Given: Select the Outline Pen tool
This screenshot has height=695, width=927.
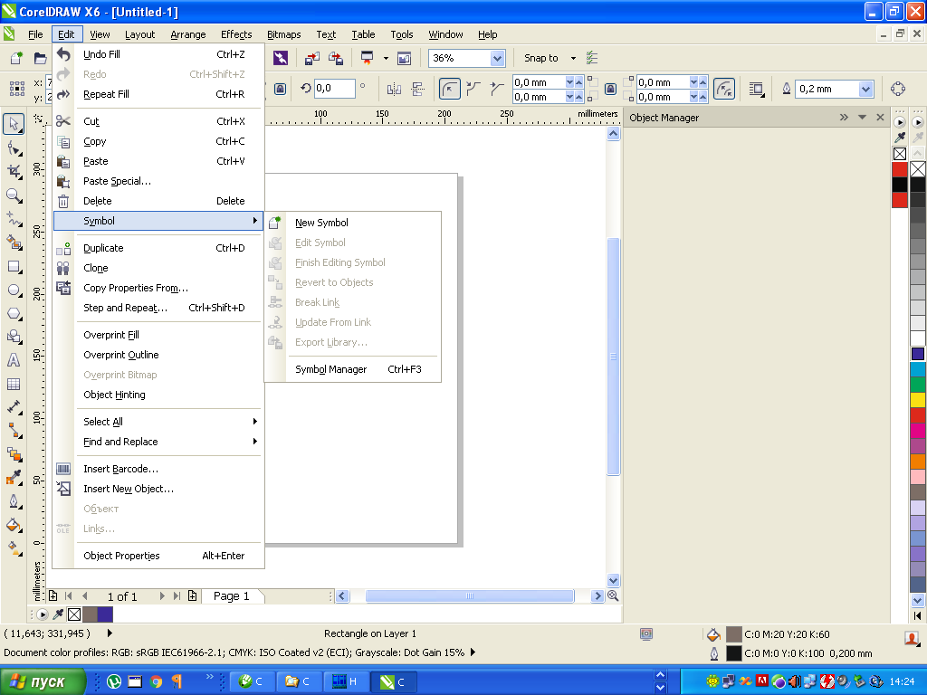Looking at the screenshot, I should [14, 501].
